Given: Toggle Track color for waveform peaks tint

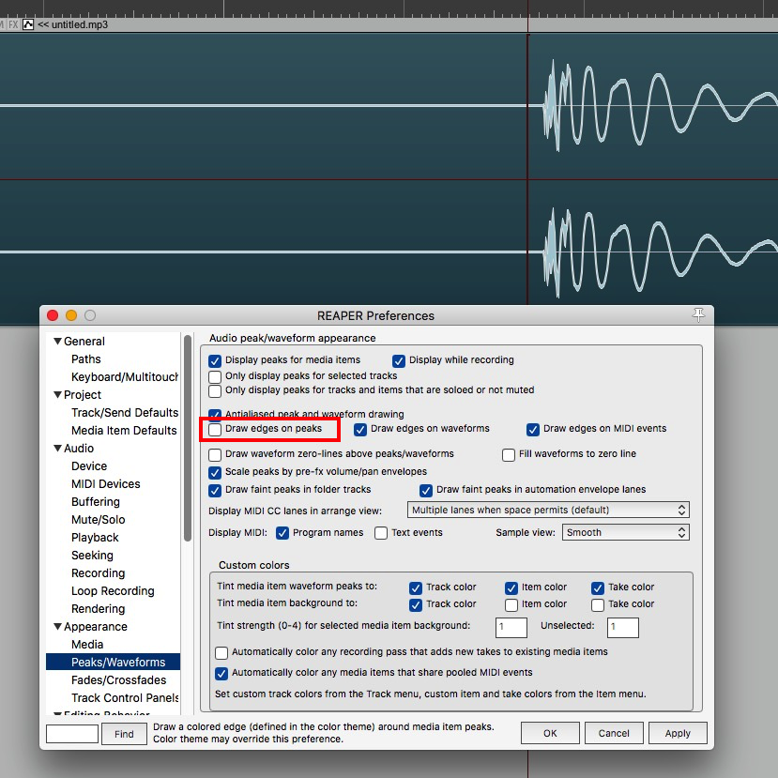Looking at the screenshot, I should point(416,588).
